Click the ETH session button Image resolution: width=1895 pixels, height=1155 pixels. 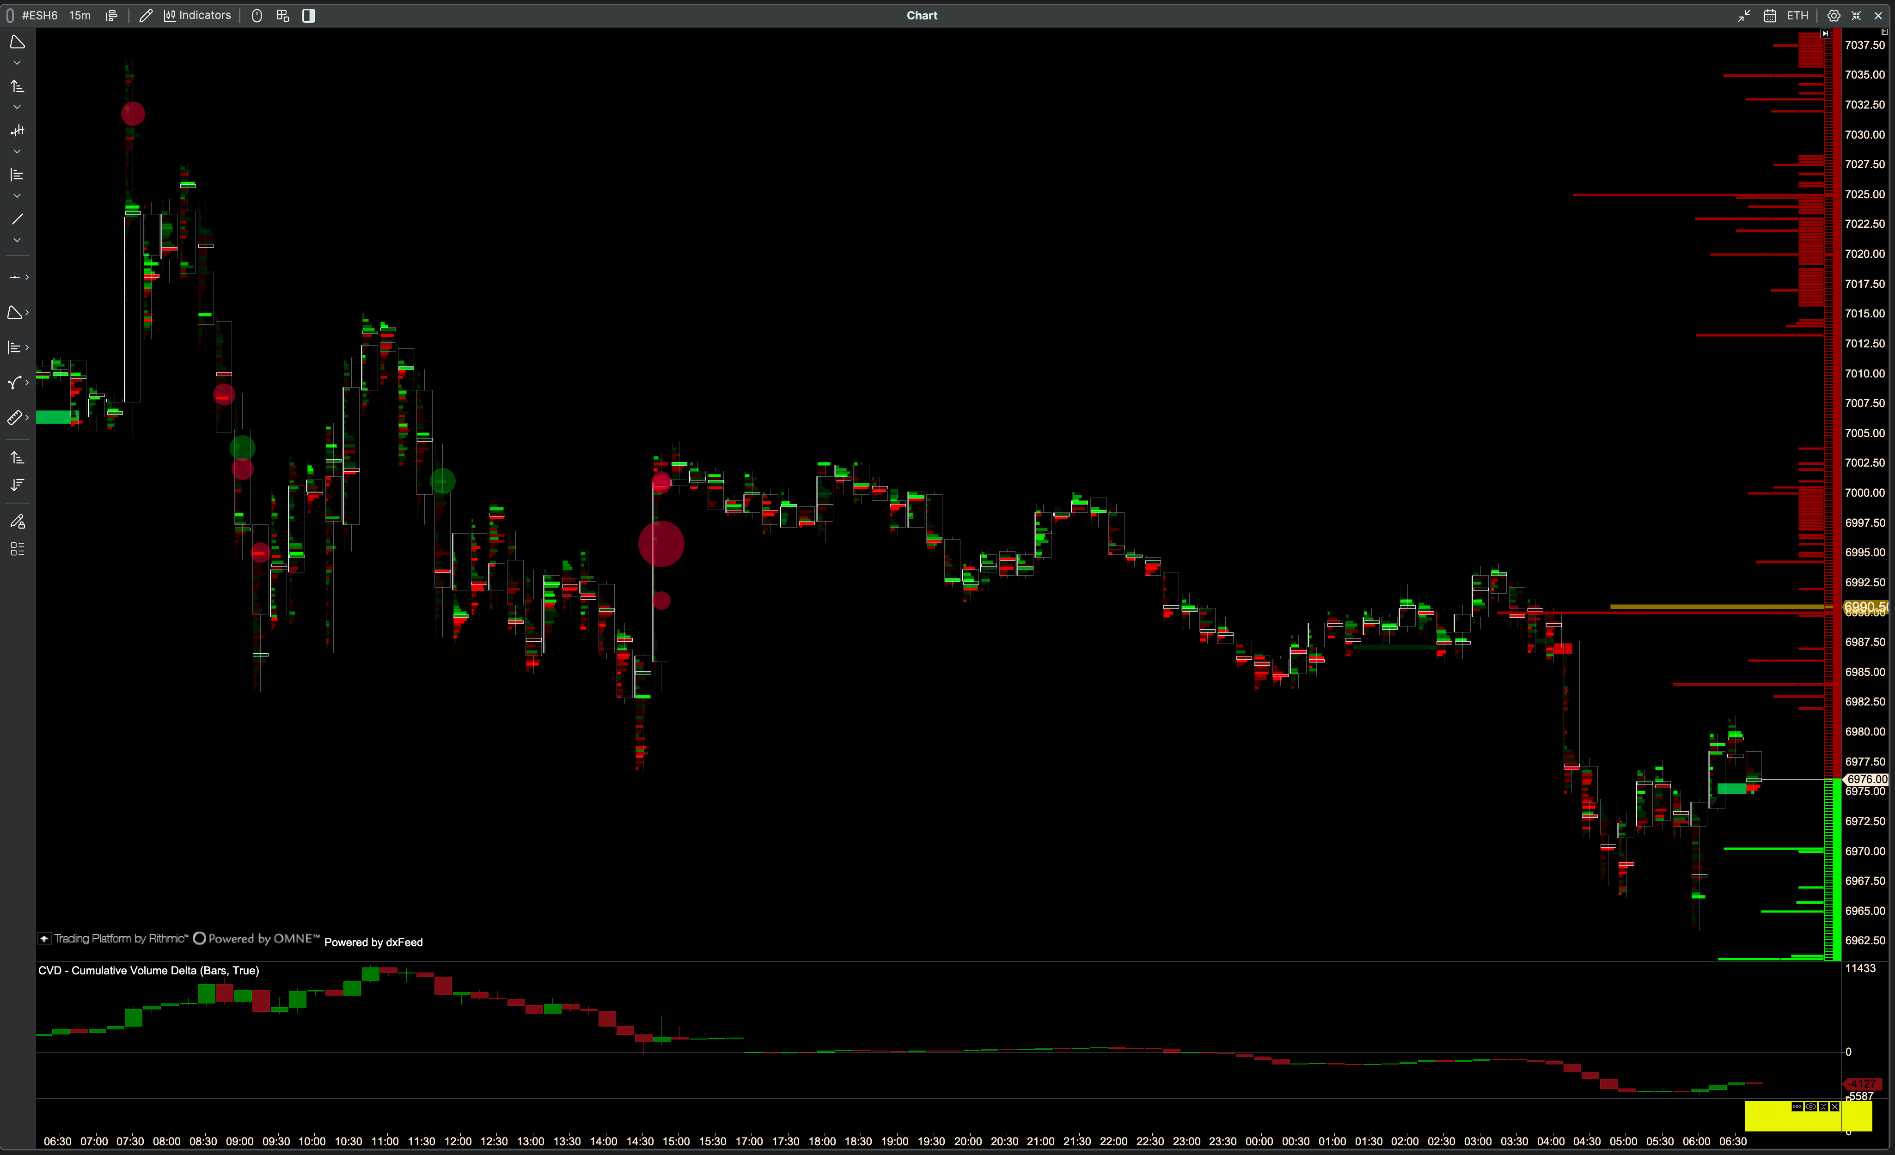(1797, 15)
